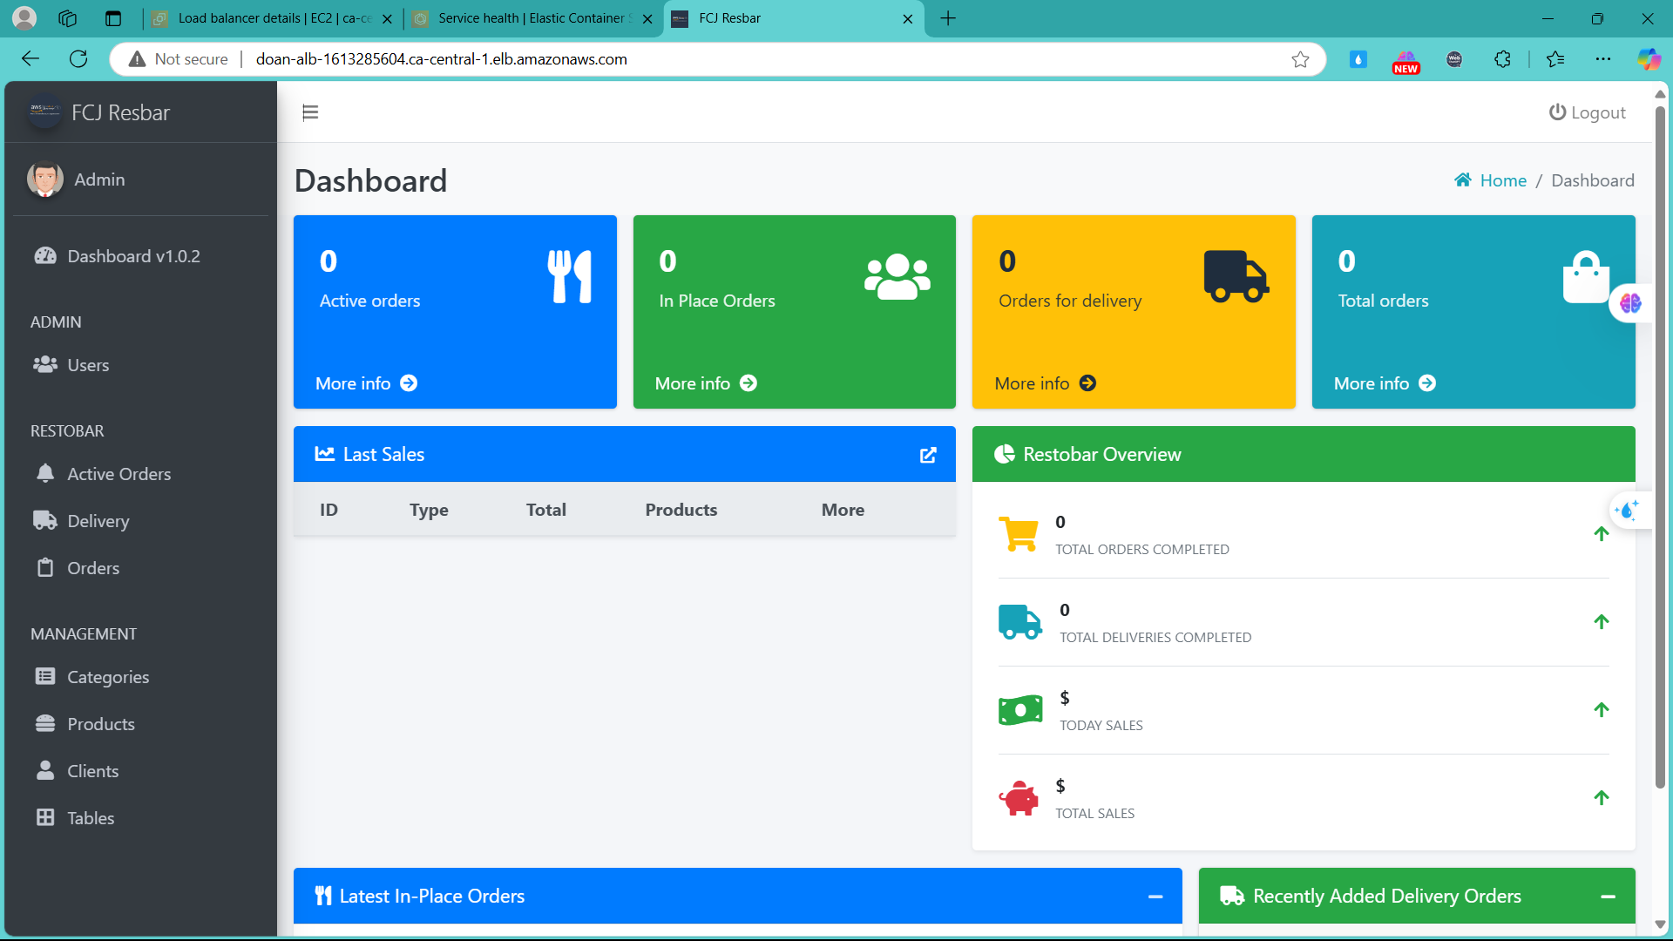Click the Products column header in Last Sales
1673x941 pixels.
681,510
